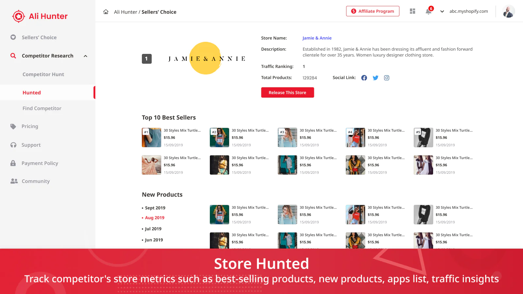Image resolution: width=523 pixels, height=294 pixels.
Task: Click the Affiliate Program button
Action: (373, 11)
